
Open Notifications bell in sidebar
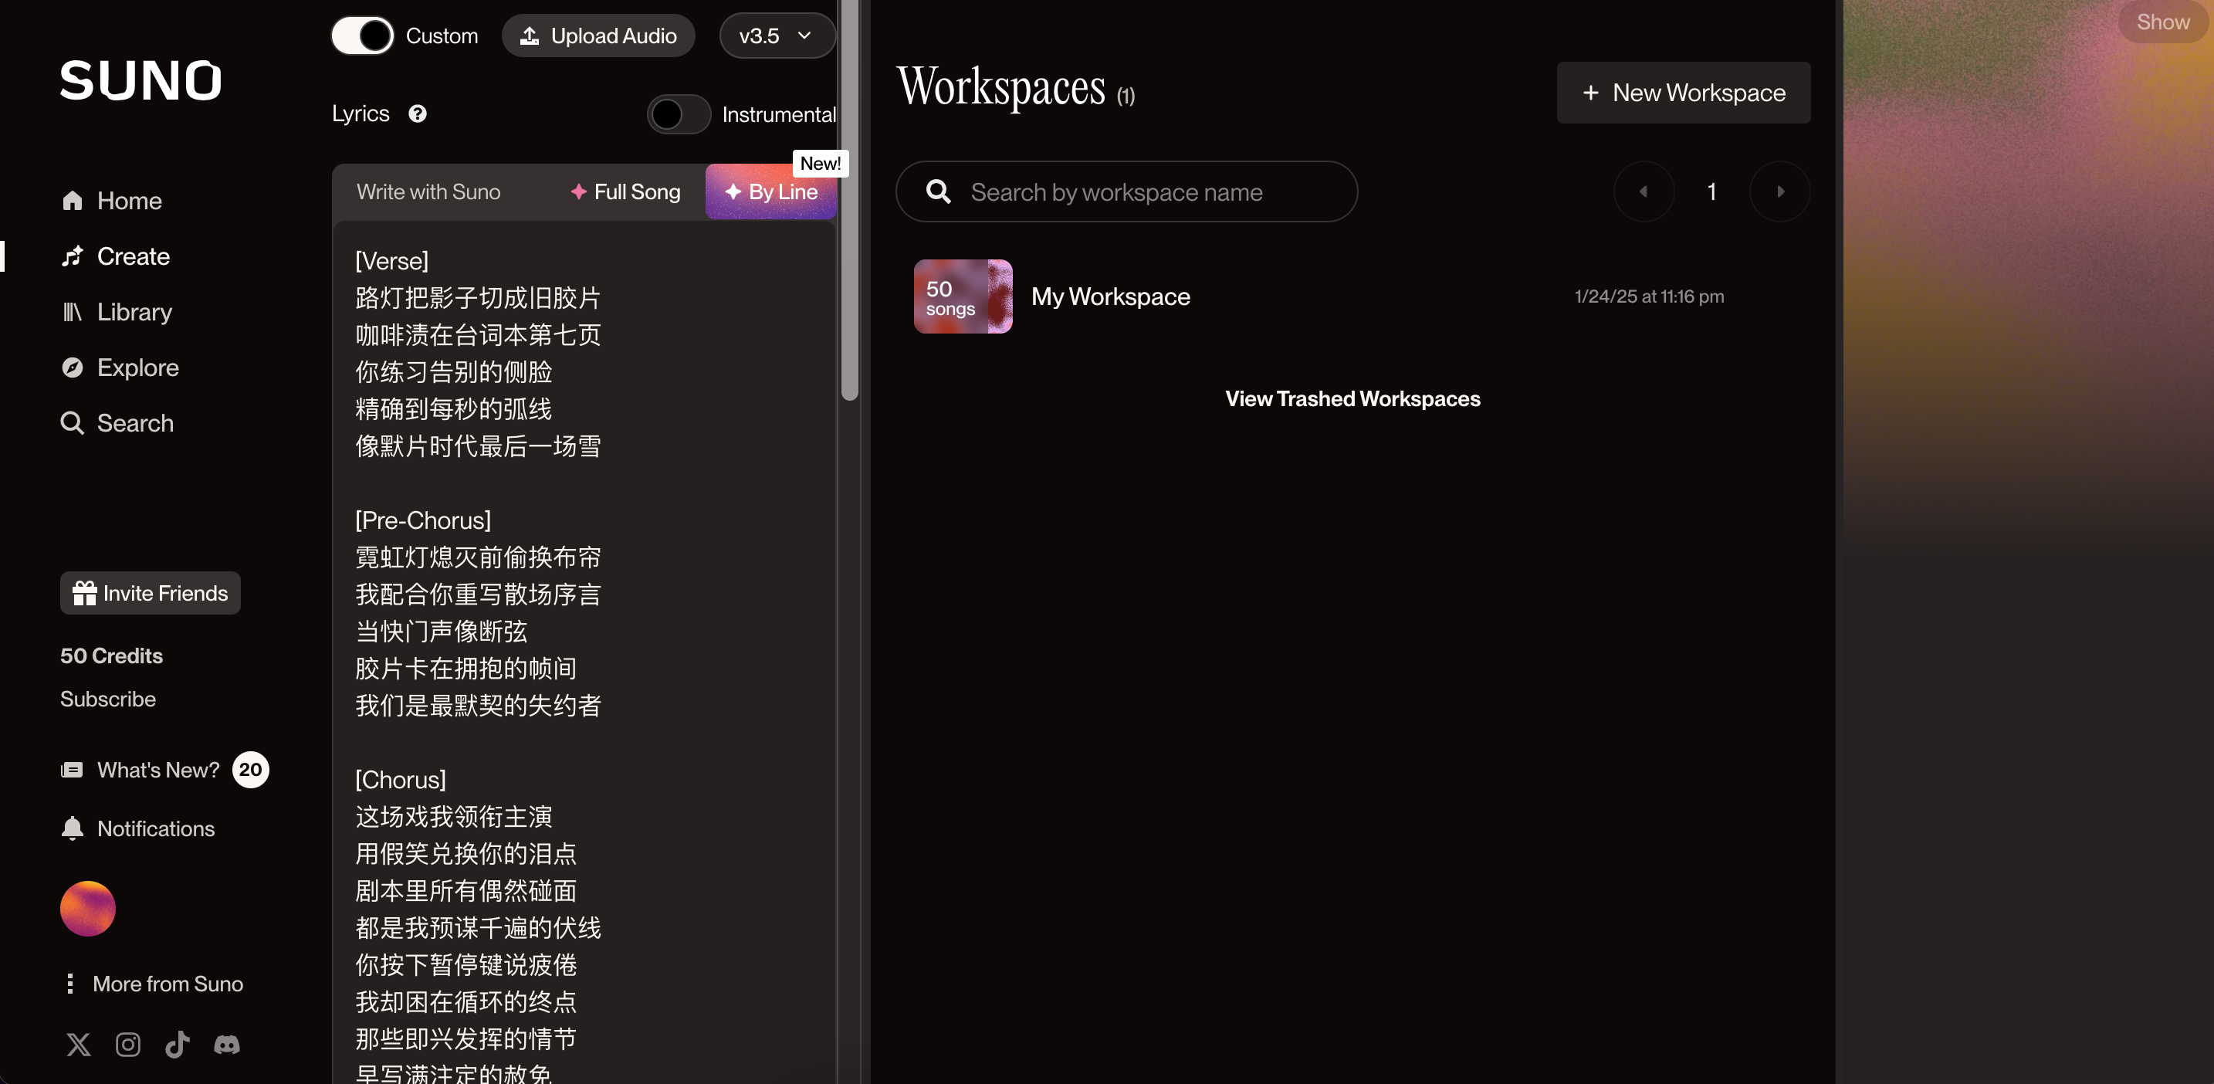[x=73, y=828]
